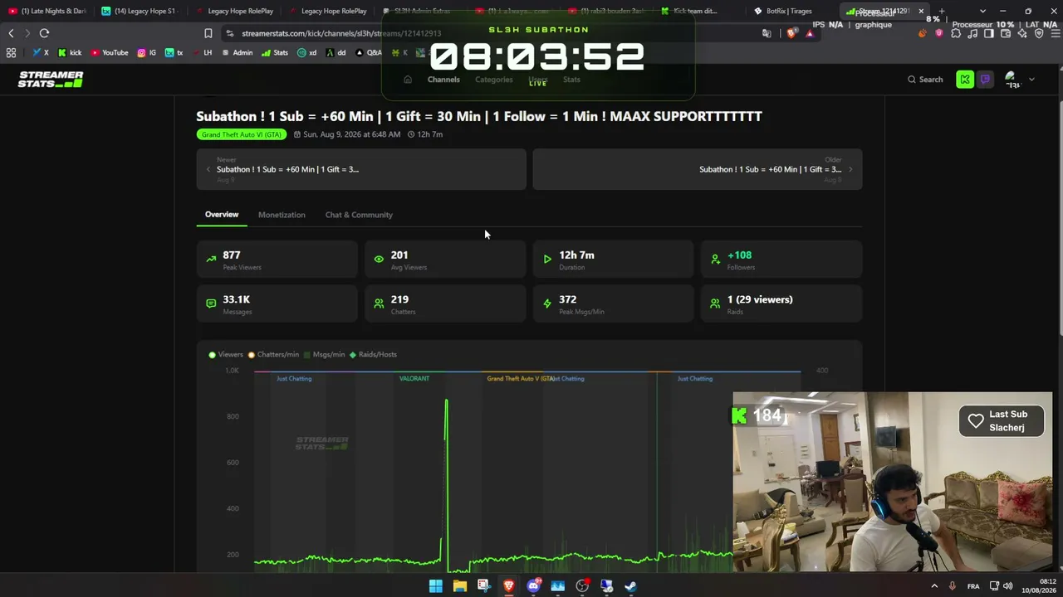
Task: Open the Channels nav item
Action: coord(443,80)
